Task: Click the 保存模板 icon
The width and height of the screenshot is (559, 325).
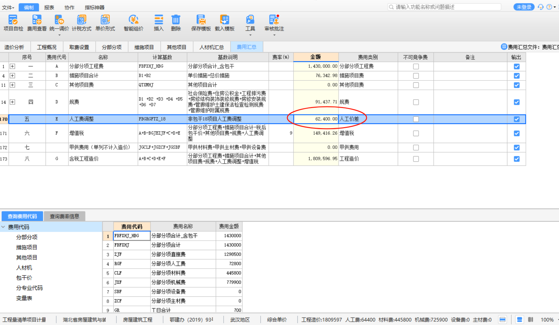Action: tap(201, 20)
